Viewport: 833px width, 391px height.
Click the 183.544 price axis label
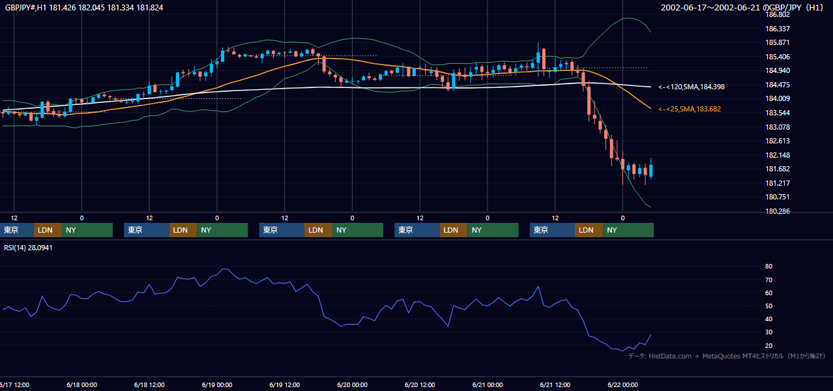778,113
